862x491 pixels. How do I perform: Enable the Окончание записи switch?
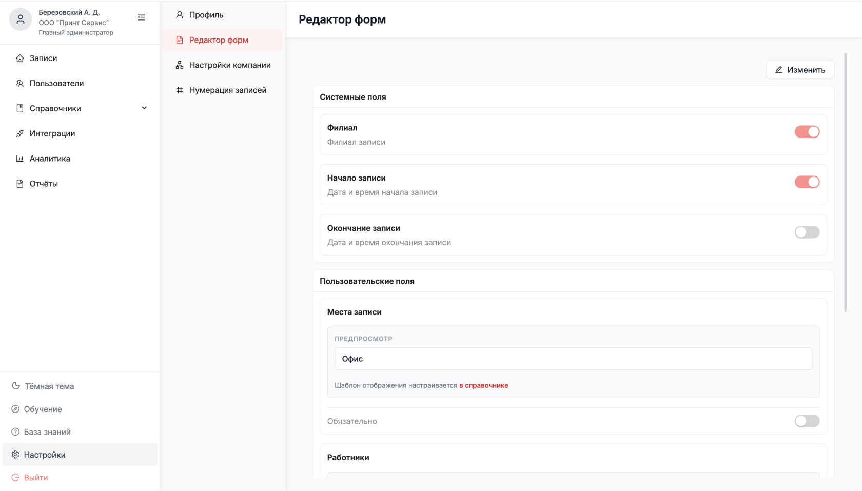coord(807,232)
